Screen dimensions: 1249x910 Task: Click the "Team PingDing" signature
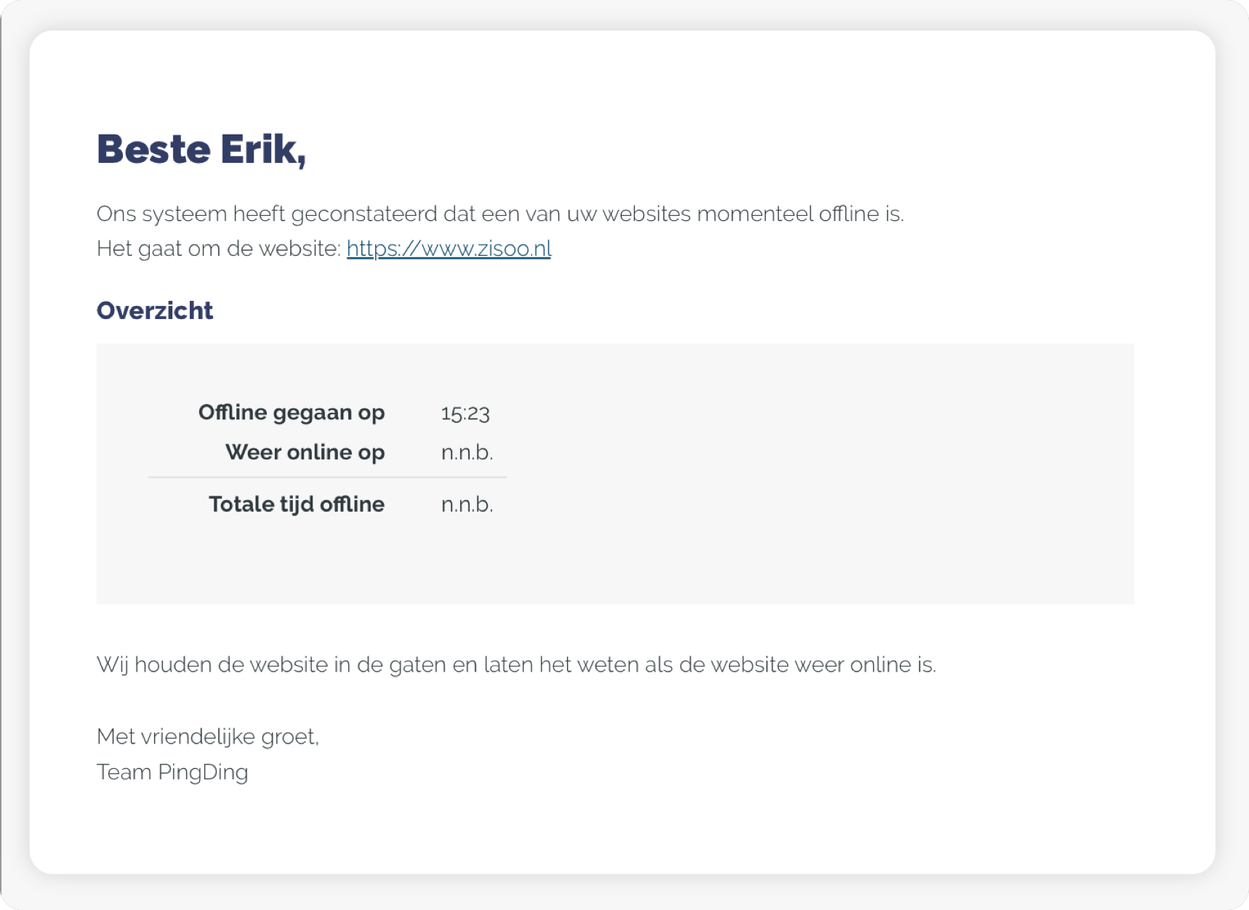click(172, 772)
